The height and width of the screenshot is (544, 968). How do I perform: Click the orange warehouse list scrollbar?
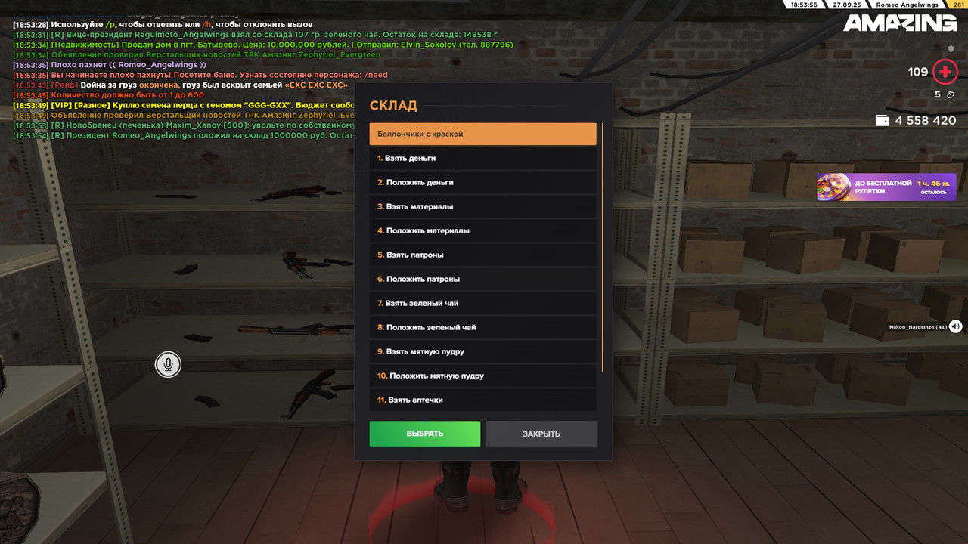pyautogui.click(x=602, y=247)
